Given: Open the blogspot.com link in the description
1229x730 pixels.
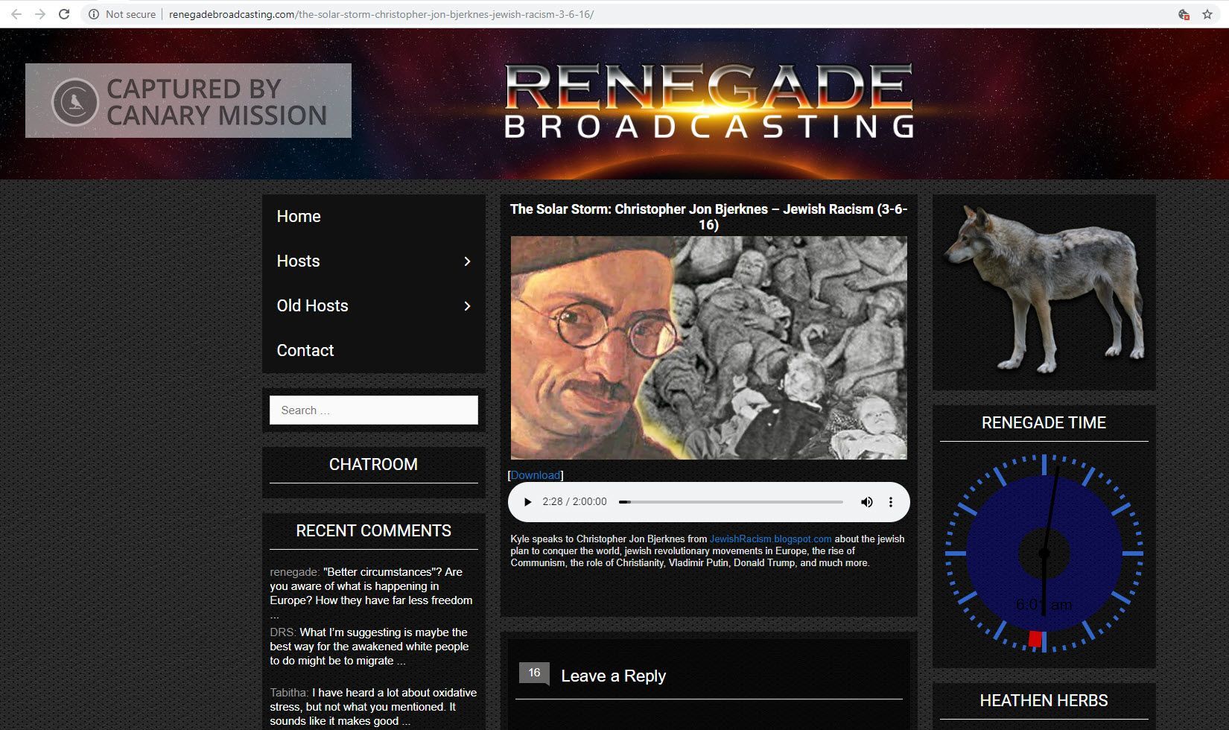Looking at the screenshot, I should coord(770,539).
